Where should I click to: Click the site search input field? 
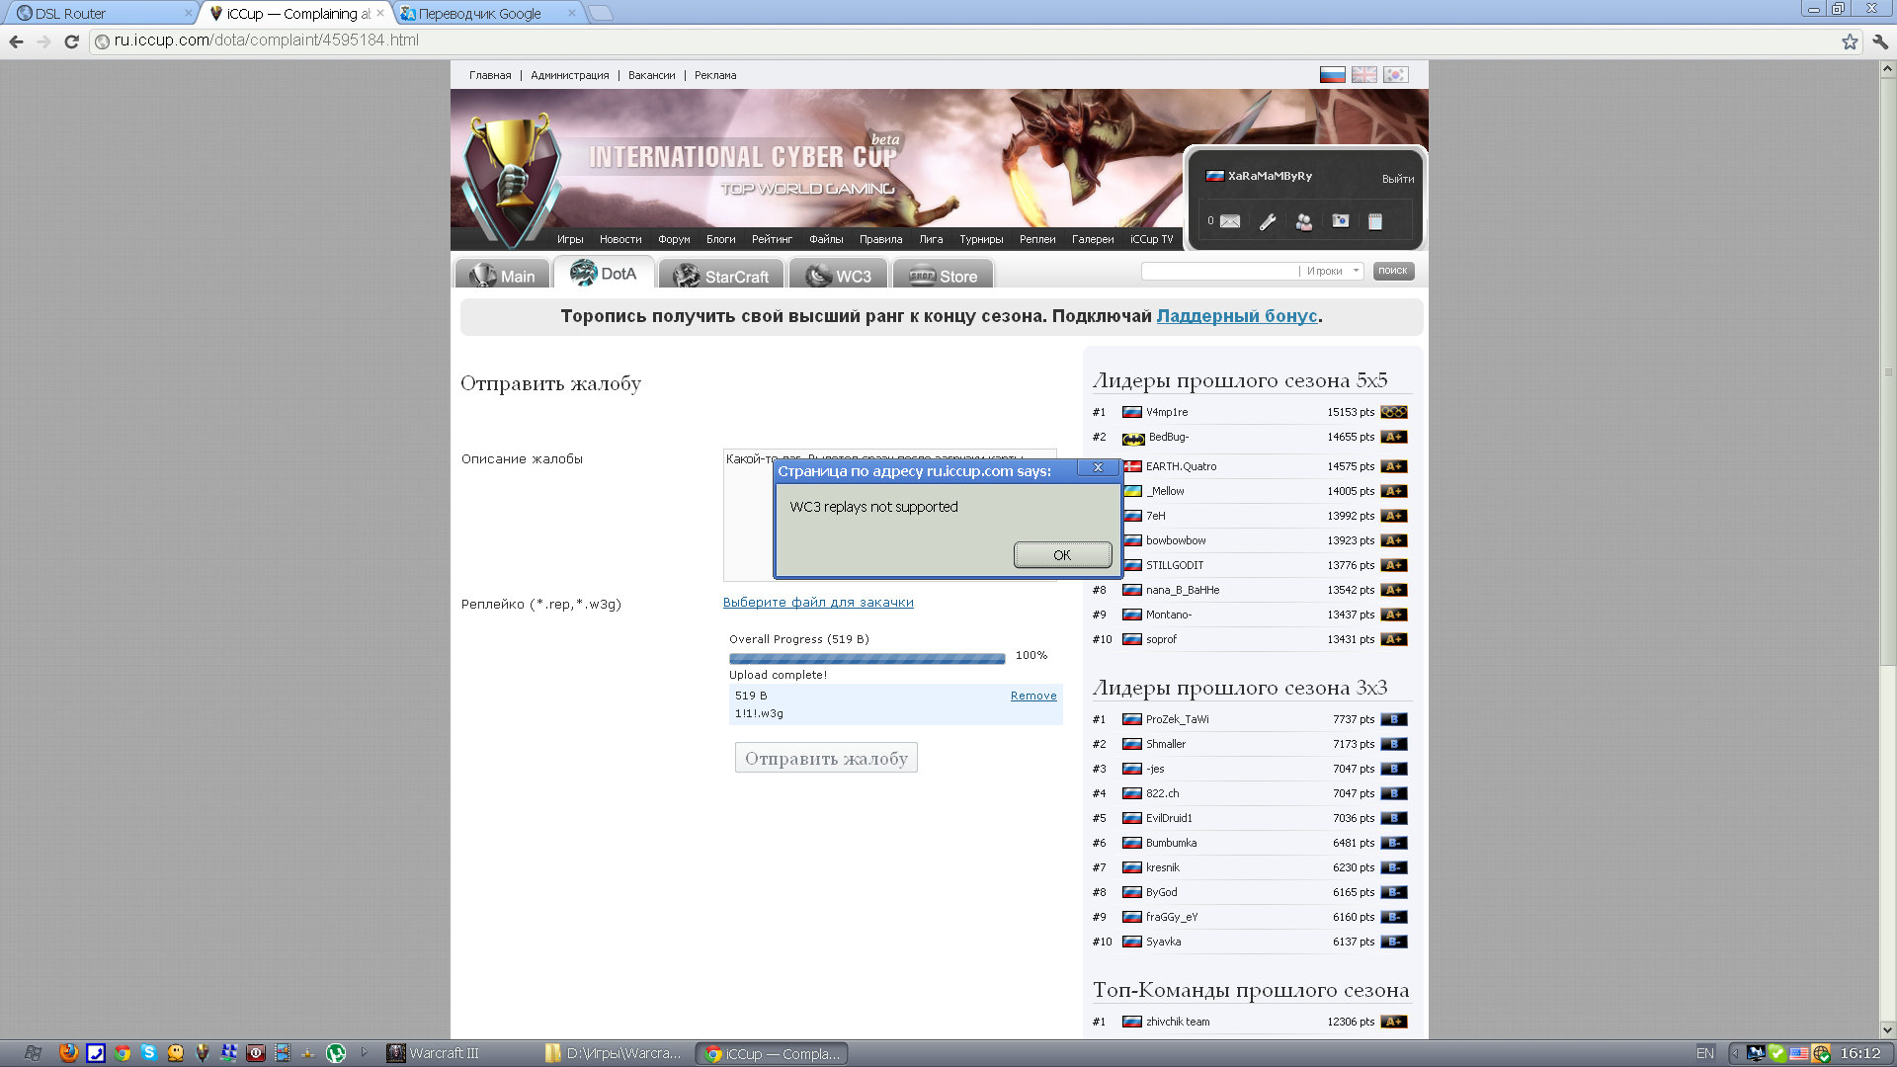coord(1219,271)
